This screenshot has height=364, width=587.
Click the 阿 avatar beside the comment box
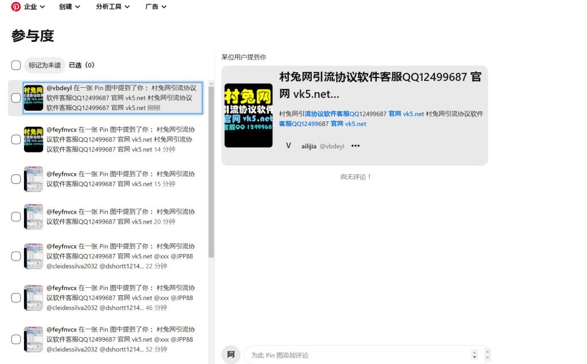pyautogui.click(x=231, y=354)
